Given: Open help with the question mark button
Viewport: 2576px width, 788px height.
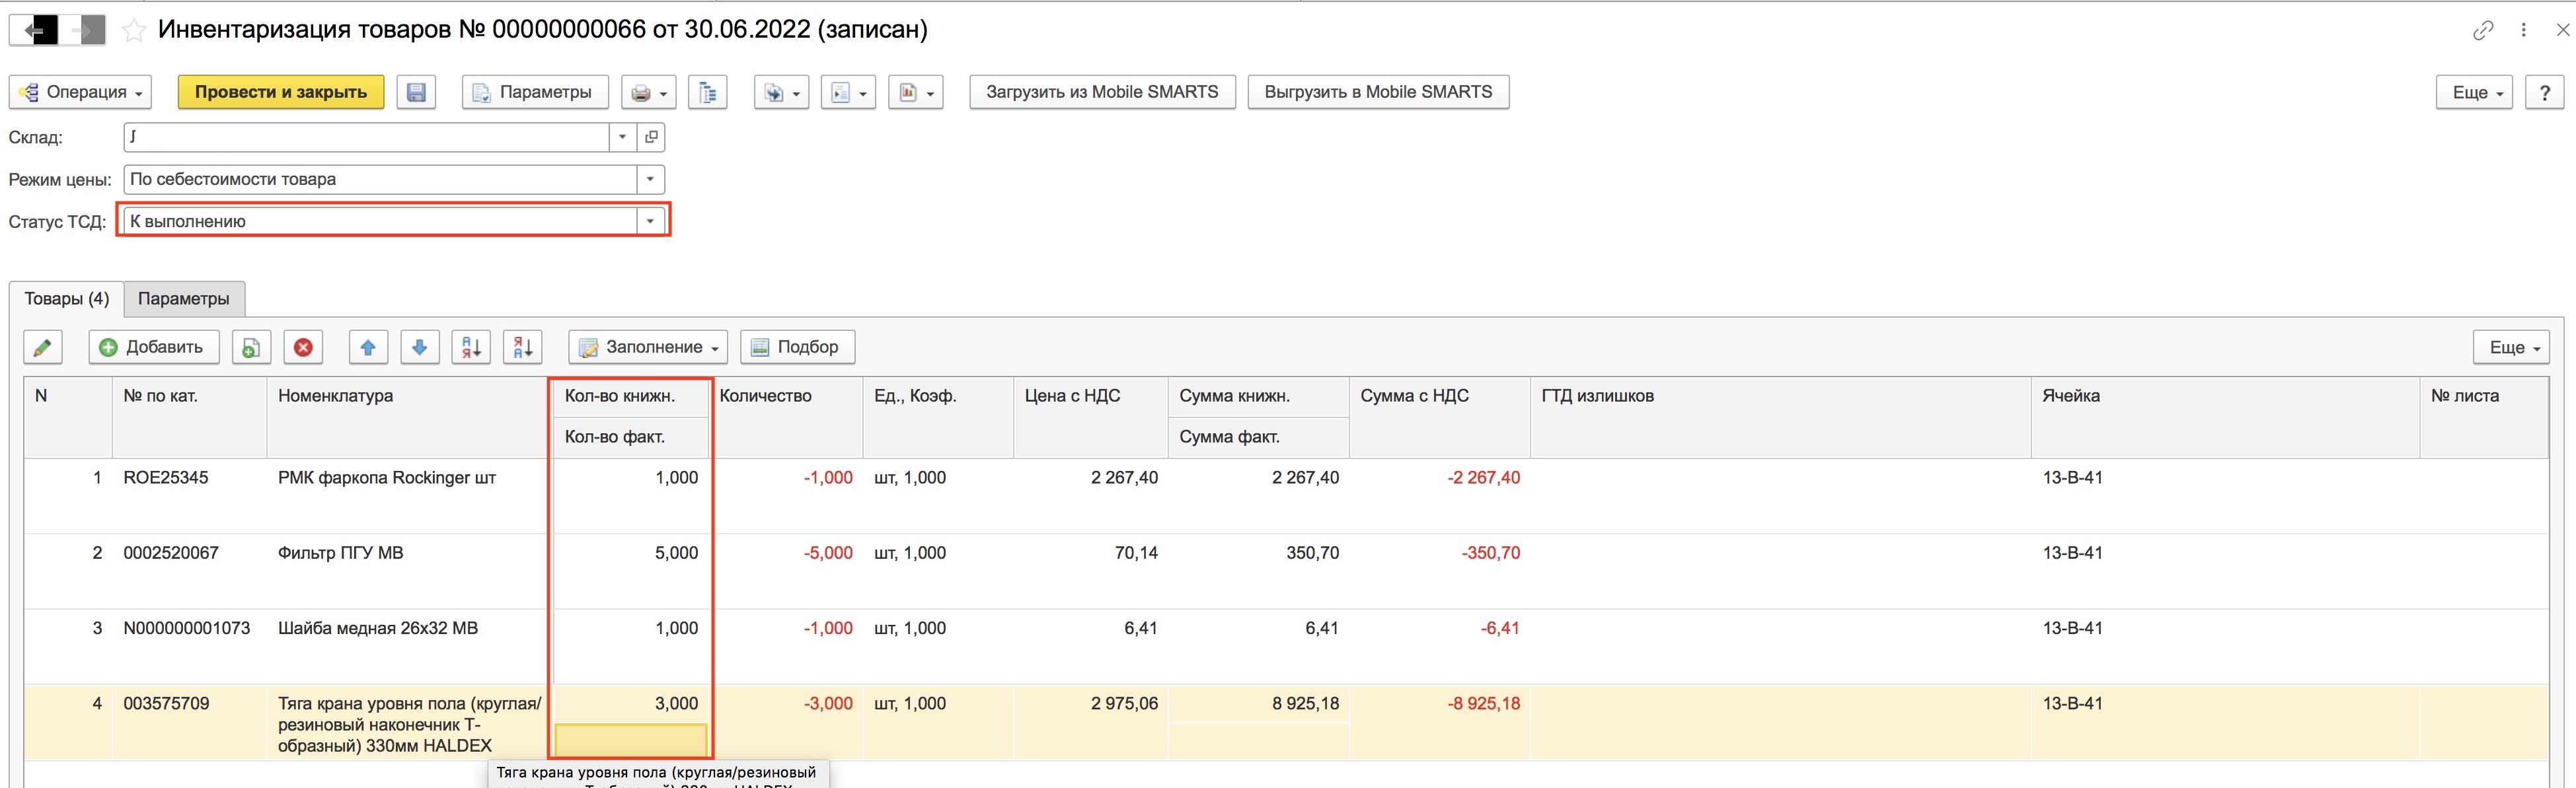Looking at the screenshot, I should click(2544, 92).
